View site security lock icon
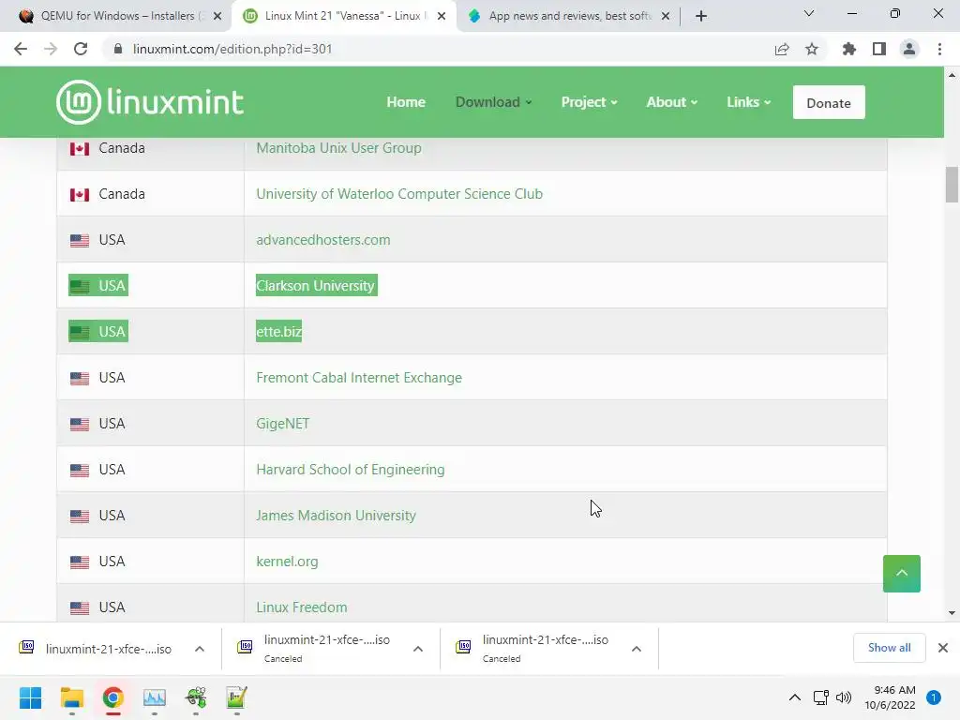This screenshot has height=720, width=960. pos(118,49)
